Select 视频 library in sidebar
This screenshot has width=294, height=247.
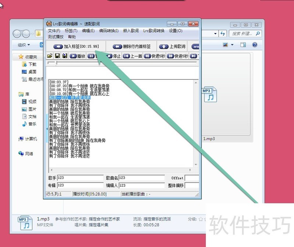click(x=29, y=102)
